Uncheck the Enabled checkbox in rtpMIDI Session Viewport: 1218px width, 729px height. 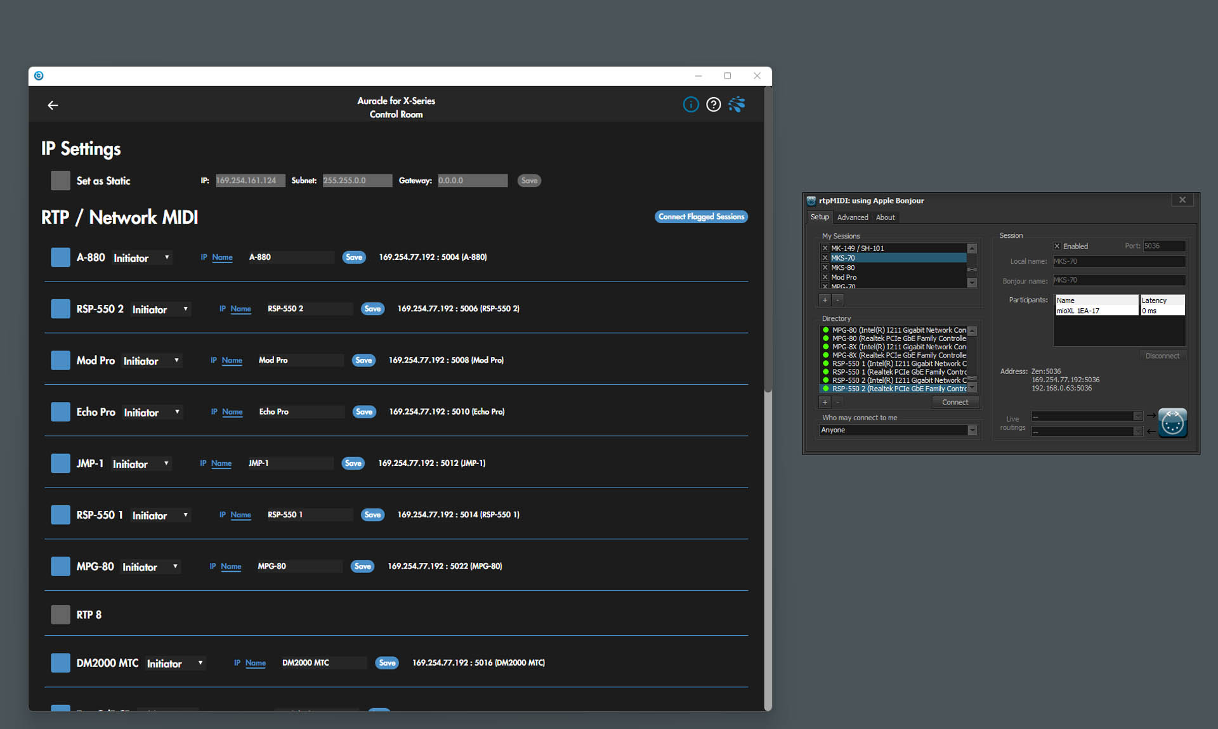[x=1057, y=246]
